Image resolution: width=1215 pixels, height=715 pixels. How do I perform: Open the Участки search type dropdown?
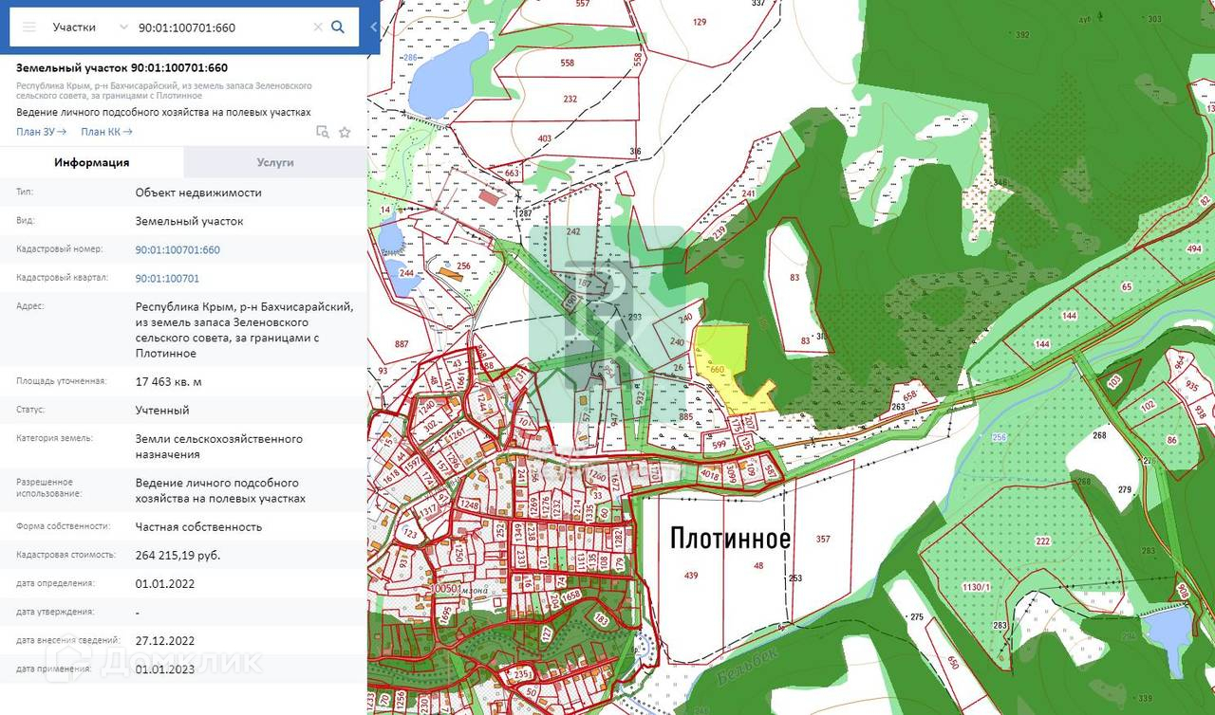pos(89,27)
